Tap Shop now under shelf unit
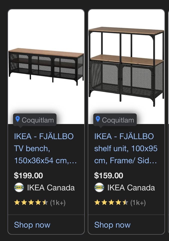The image size is (169, 241). coord(112,225)
